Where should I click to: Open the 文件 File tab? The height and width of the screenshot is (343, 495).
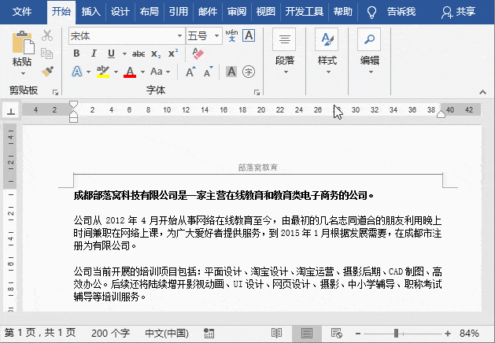click(22, 12)
